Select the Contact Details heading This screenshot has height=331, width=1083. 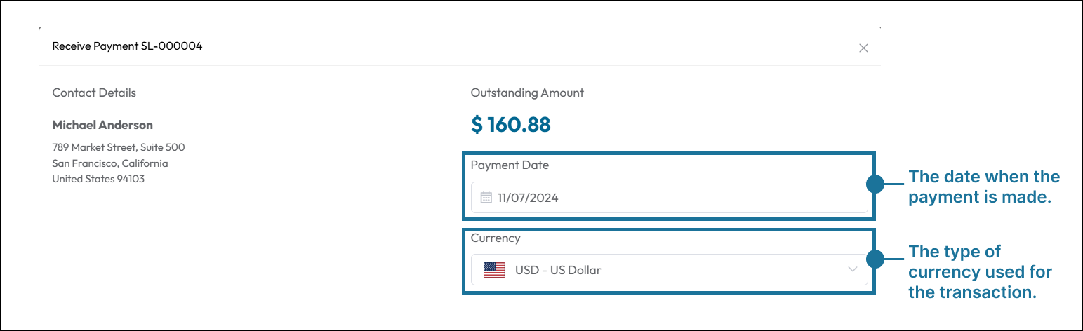point(94,93)
